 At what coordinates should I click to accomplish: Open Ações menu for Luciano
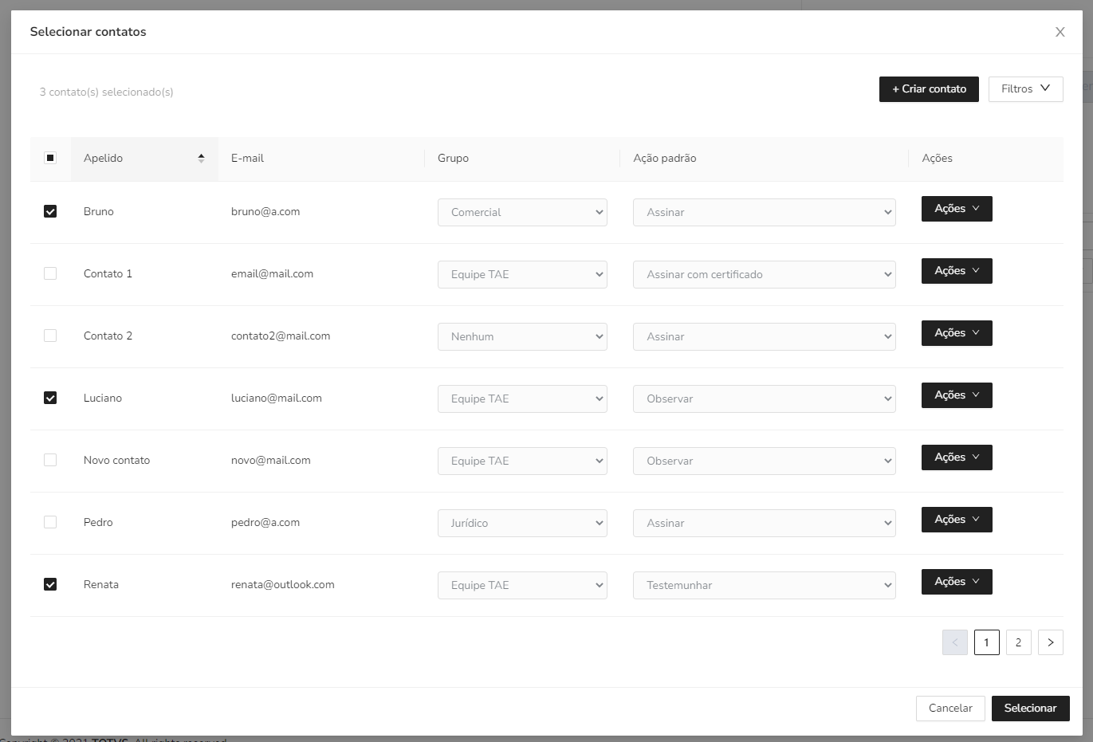956,395
